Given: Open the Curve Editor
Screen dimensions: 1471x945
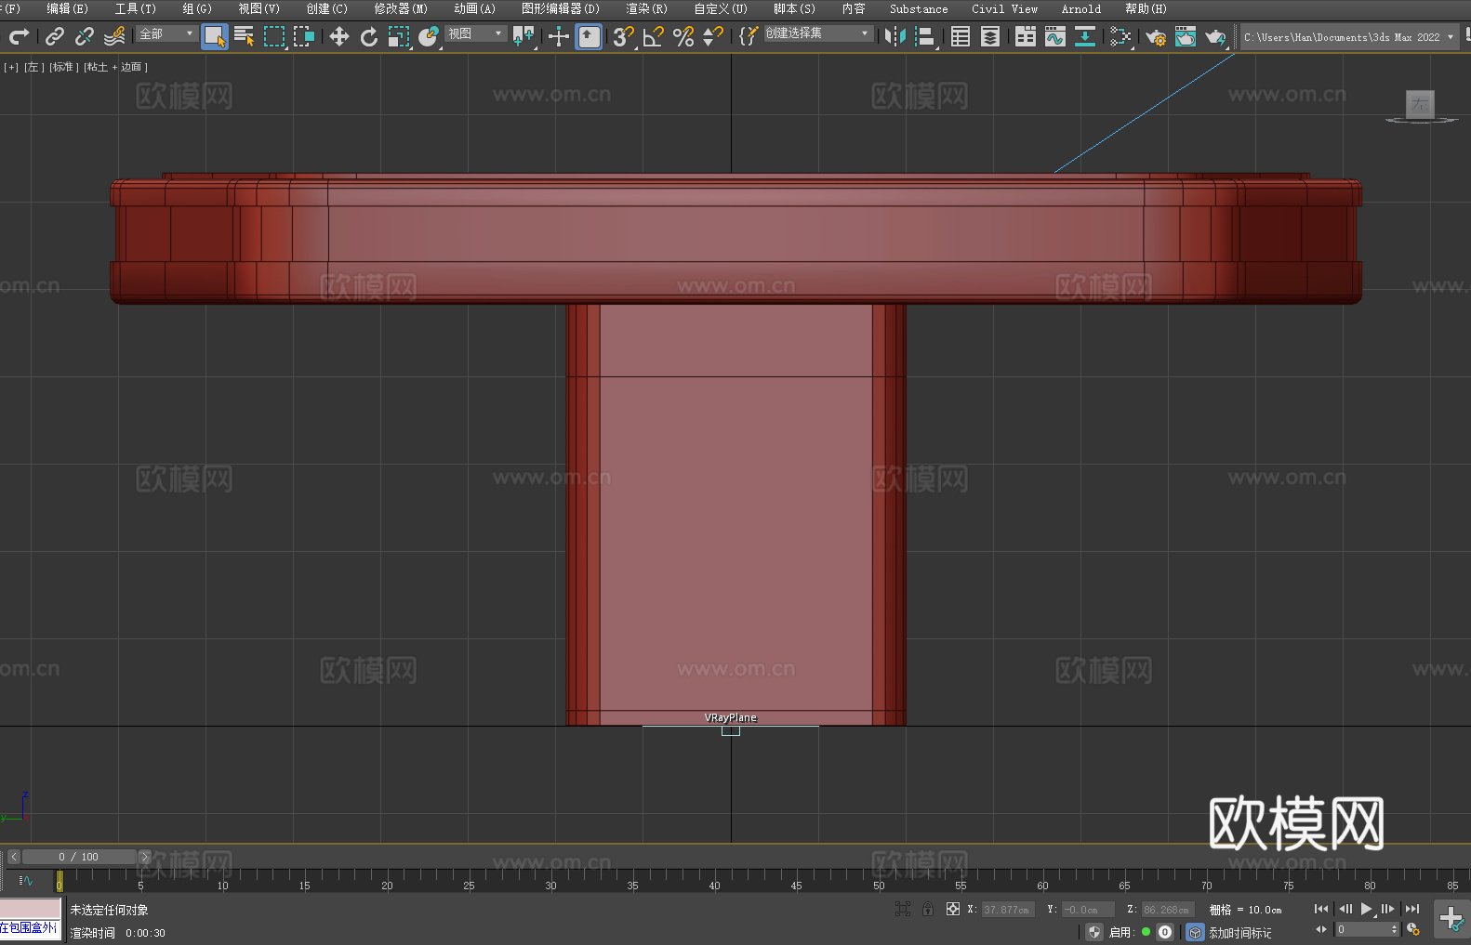Looking at the screenshot, I should (x=1055, y=36).
